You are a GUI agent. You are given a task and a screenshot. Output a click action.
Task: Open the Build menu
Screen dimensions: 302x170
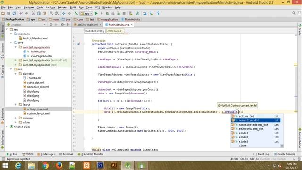73,8
